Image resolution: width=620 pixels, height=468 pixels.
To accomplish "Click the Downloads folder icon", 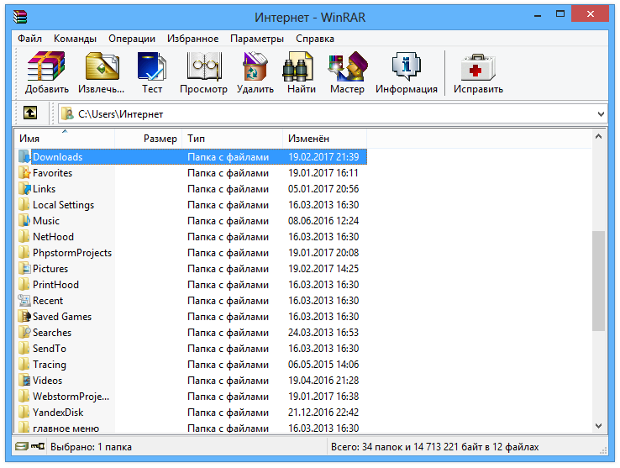I will [x=24, y=156].
